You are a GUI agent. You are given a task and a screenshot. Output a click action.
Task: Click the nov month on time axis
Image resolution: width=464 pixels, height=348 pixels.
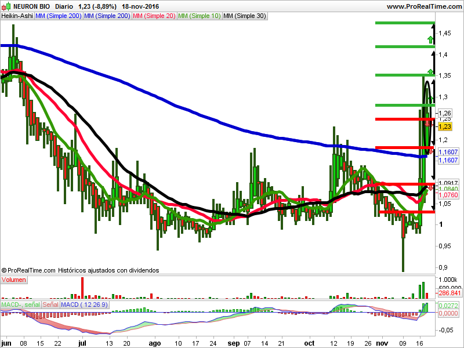click(382, 343)
